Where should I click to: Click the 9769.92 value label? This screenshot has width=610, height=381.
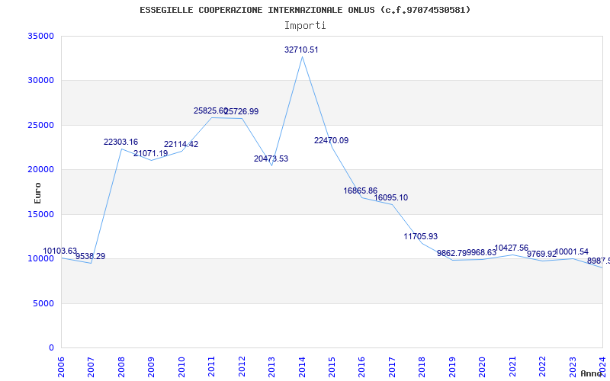tap(542, 255)
